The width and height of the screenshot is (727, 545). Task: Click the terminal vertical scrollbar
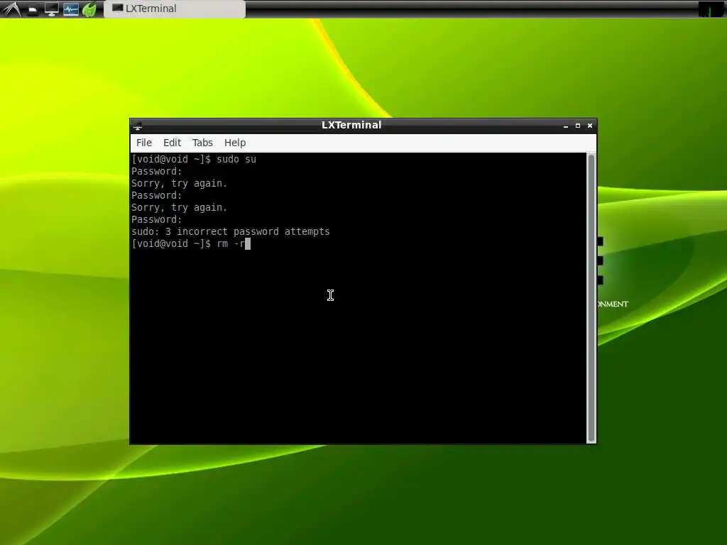click(591, 298)
